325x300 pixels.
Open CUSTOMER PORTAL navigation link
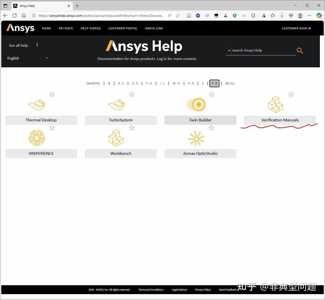click(123, 28)
